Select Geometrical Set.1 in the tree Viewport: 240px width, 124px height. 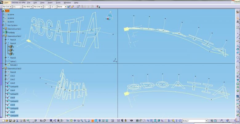(14, 29)
